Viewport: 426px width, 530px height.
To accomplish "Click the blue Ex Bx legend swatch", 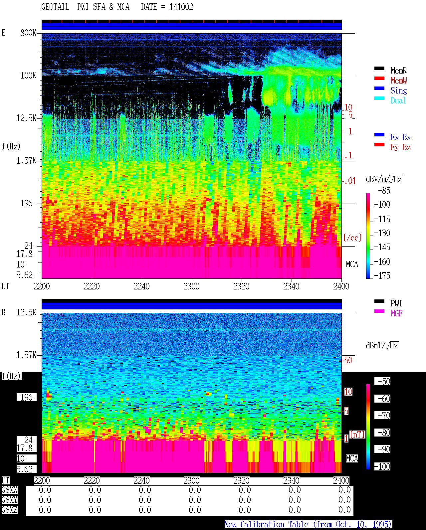I will click(379, 135).
